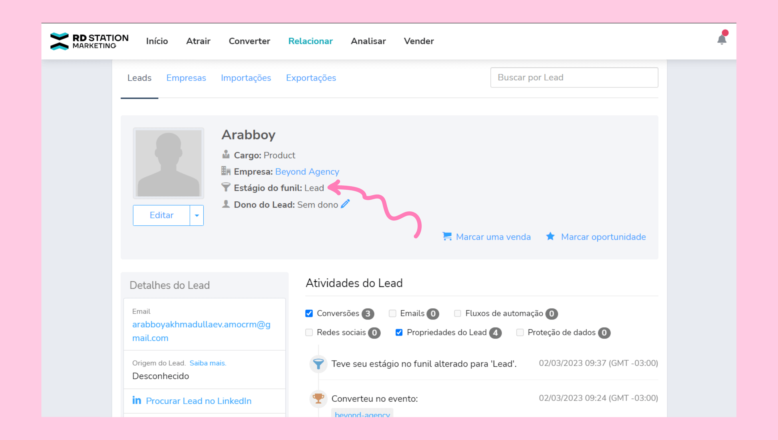Click the LinkedIn icon in lead details
778x440 pixels.
click(x=137, y=400)
